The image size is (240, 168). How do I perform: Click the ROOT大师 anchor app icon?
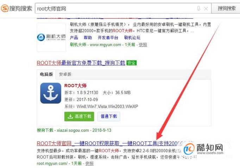click(51, 93)
